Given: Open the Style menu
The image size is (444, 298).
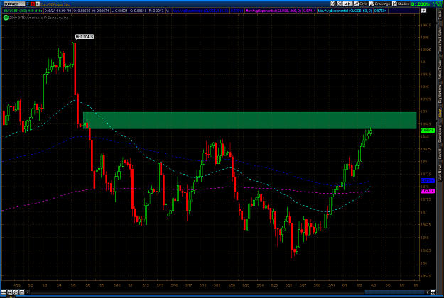Looking at the screenshot, I should [x=361, y=4].
